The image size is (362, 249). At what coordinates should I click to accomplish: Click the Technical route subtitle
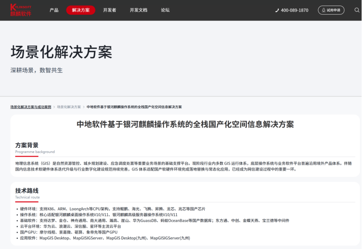pyautogui.click(x=27, y=197)
